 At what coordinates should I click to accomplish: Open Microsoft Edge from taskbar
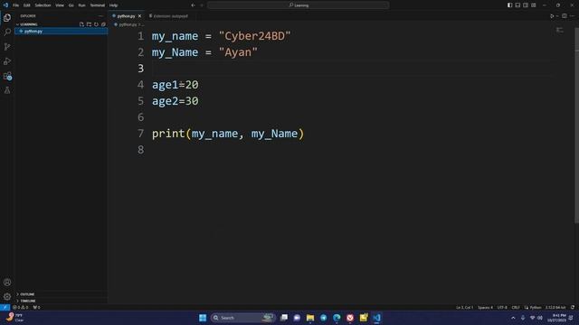(337, 318)
